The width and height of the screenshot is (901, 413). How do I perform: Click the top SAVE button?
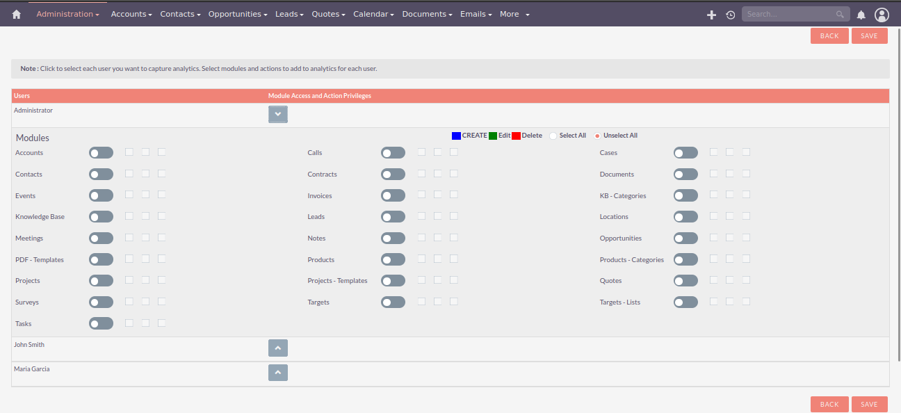[869, 36]
